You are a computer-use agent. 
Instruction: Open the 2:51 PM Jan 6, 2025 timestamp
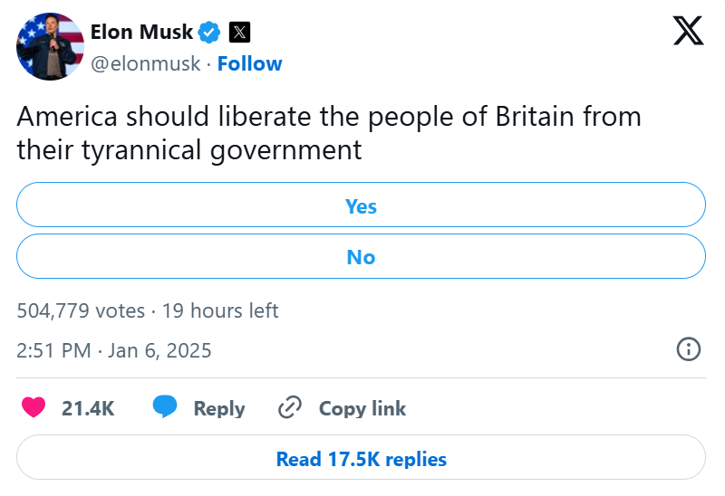114,350
